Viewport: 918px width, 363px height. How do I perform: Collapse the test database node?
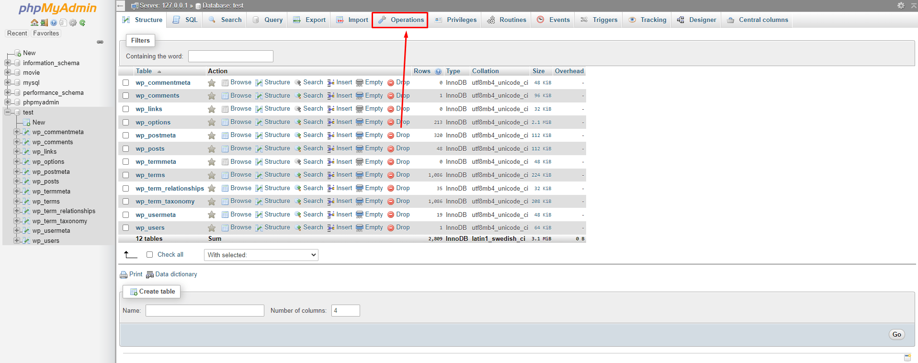click(x=7, y=113)
